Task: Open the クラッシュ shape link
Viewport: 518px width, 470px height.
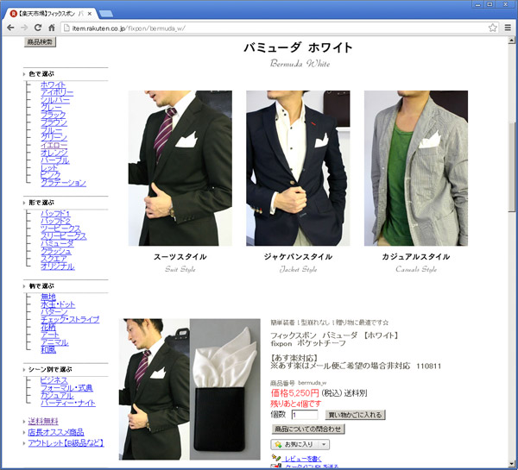Action: (56, 251)
